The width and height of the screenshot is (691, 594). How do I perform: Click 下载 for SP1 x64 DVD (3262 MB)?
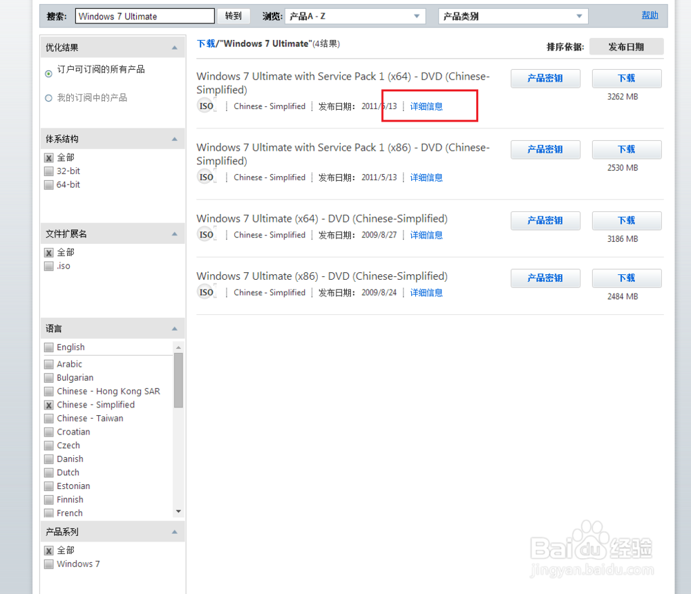click(627, 79)
